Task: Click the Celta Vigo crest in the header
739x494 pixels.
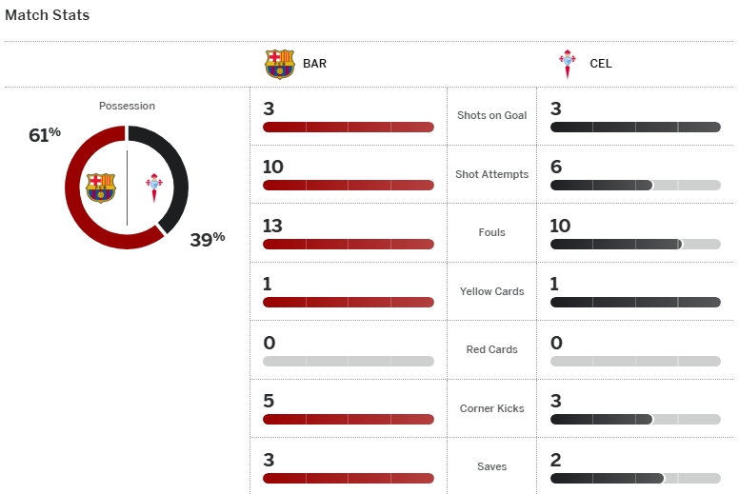Action: click(x=568, y=64)
